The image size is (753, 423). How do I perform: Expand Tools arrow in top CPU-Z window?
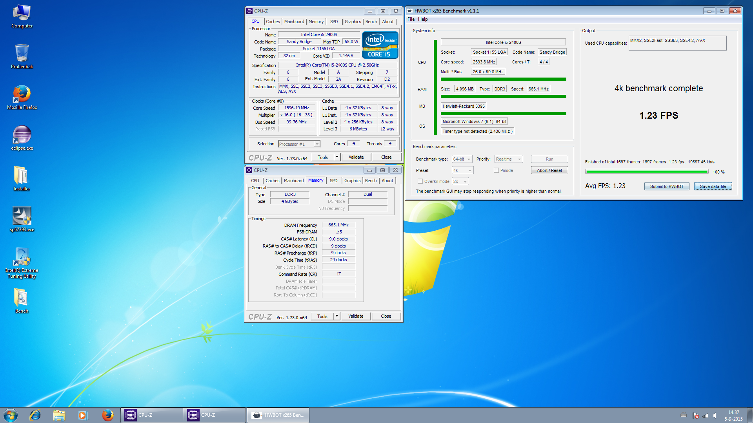coord(337,157)
